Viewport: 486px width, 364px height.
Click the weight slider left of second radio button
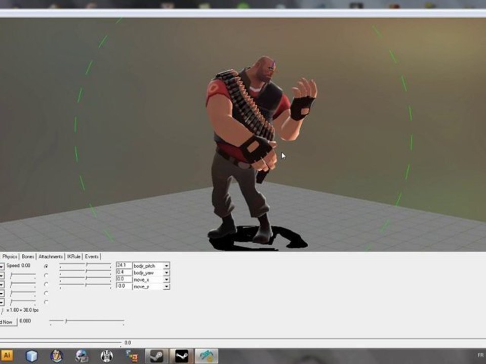click(x=23, y=275)
